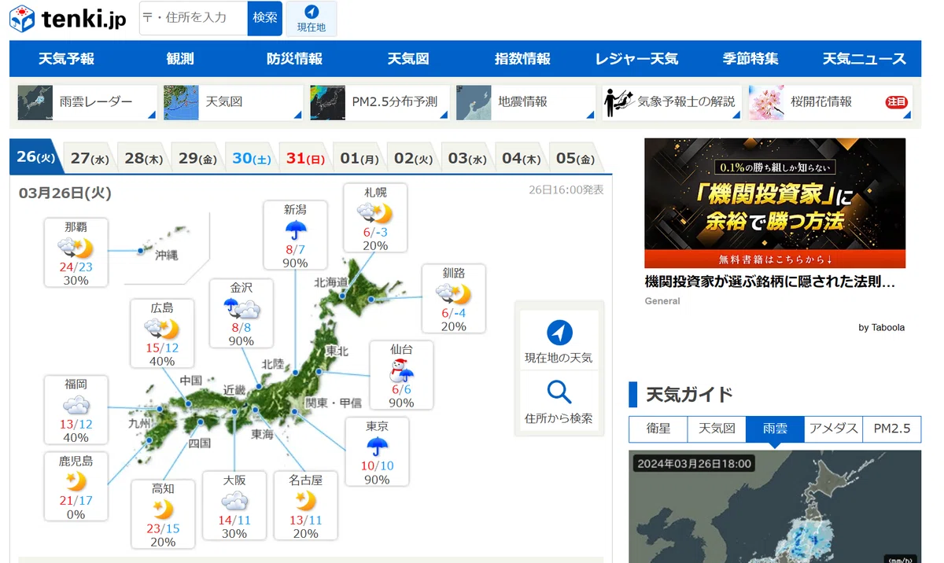Click the 大阪 cloud icon
This screenshot has height=563, width=944.
point(234,500)
